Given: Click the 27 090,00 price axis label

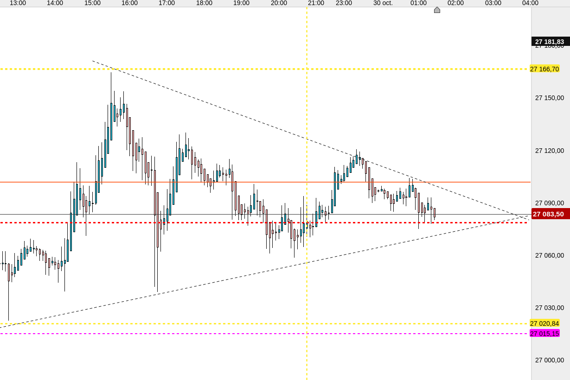Looking at the screenshot, I should 550,203.
